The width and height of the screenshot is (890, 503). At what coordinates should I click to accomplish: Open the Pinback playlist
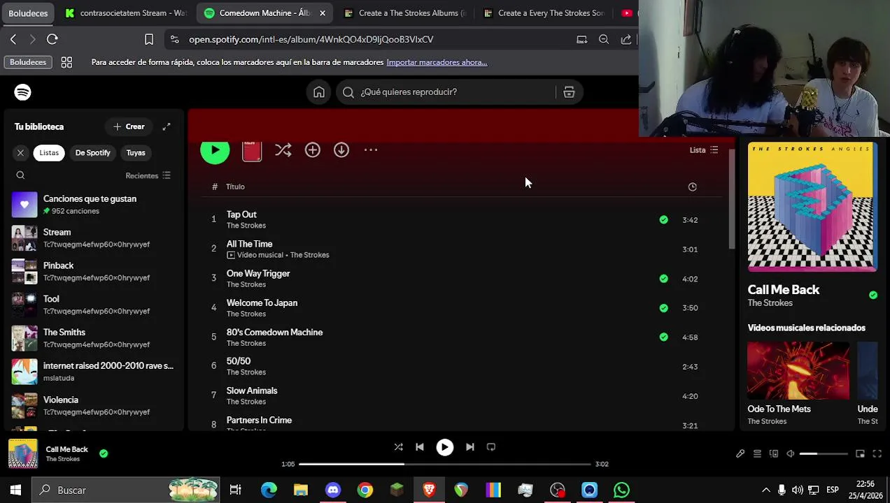point(95,272)
